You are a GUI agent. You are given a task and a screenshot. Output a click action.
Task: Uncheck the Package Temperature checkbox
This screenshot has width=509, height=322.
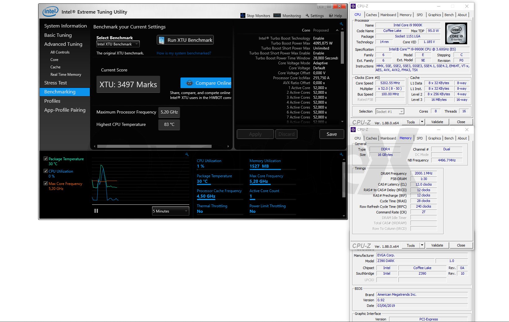(x=46, y=159)
